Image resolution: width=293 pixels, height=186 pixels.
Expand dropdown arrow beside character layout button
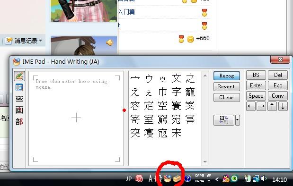click(237, 120)
